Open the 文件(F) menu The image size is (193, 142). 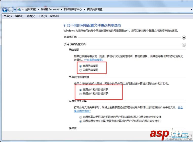point(8,16)
